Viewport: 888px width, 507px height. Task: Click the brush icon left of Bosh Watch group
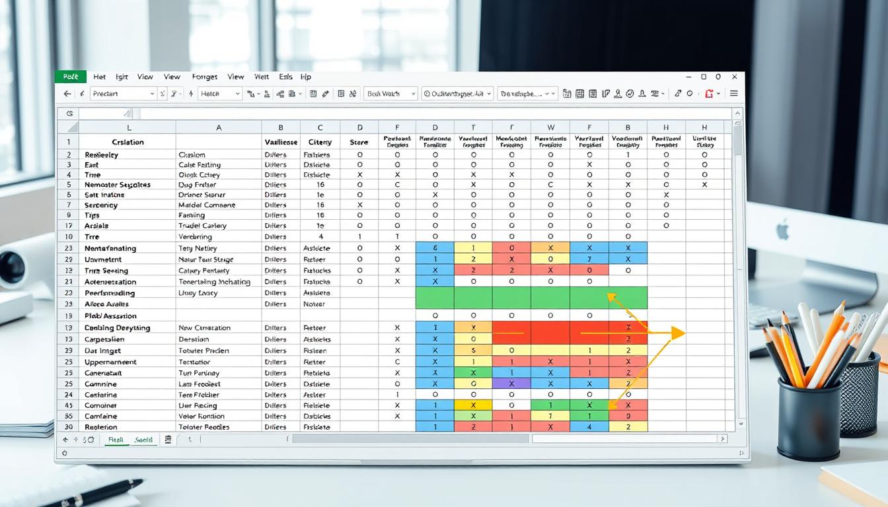[326, 94]
